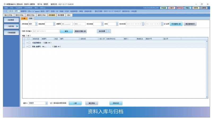Image resolution: width=212 pixels, height=121 pixels.
Task: Click the 待审核 color legend
Action: (196, 8)
